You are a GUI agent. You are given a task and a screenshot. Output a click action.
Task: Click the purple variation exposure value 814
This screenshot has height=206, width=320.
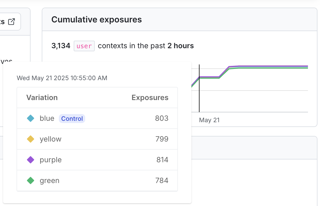point(162,160)
